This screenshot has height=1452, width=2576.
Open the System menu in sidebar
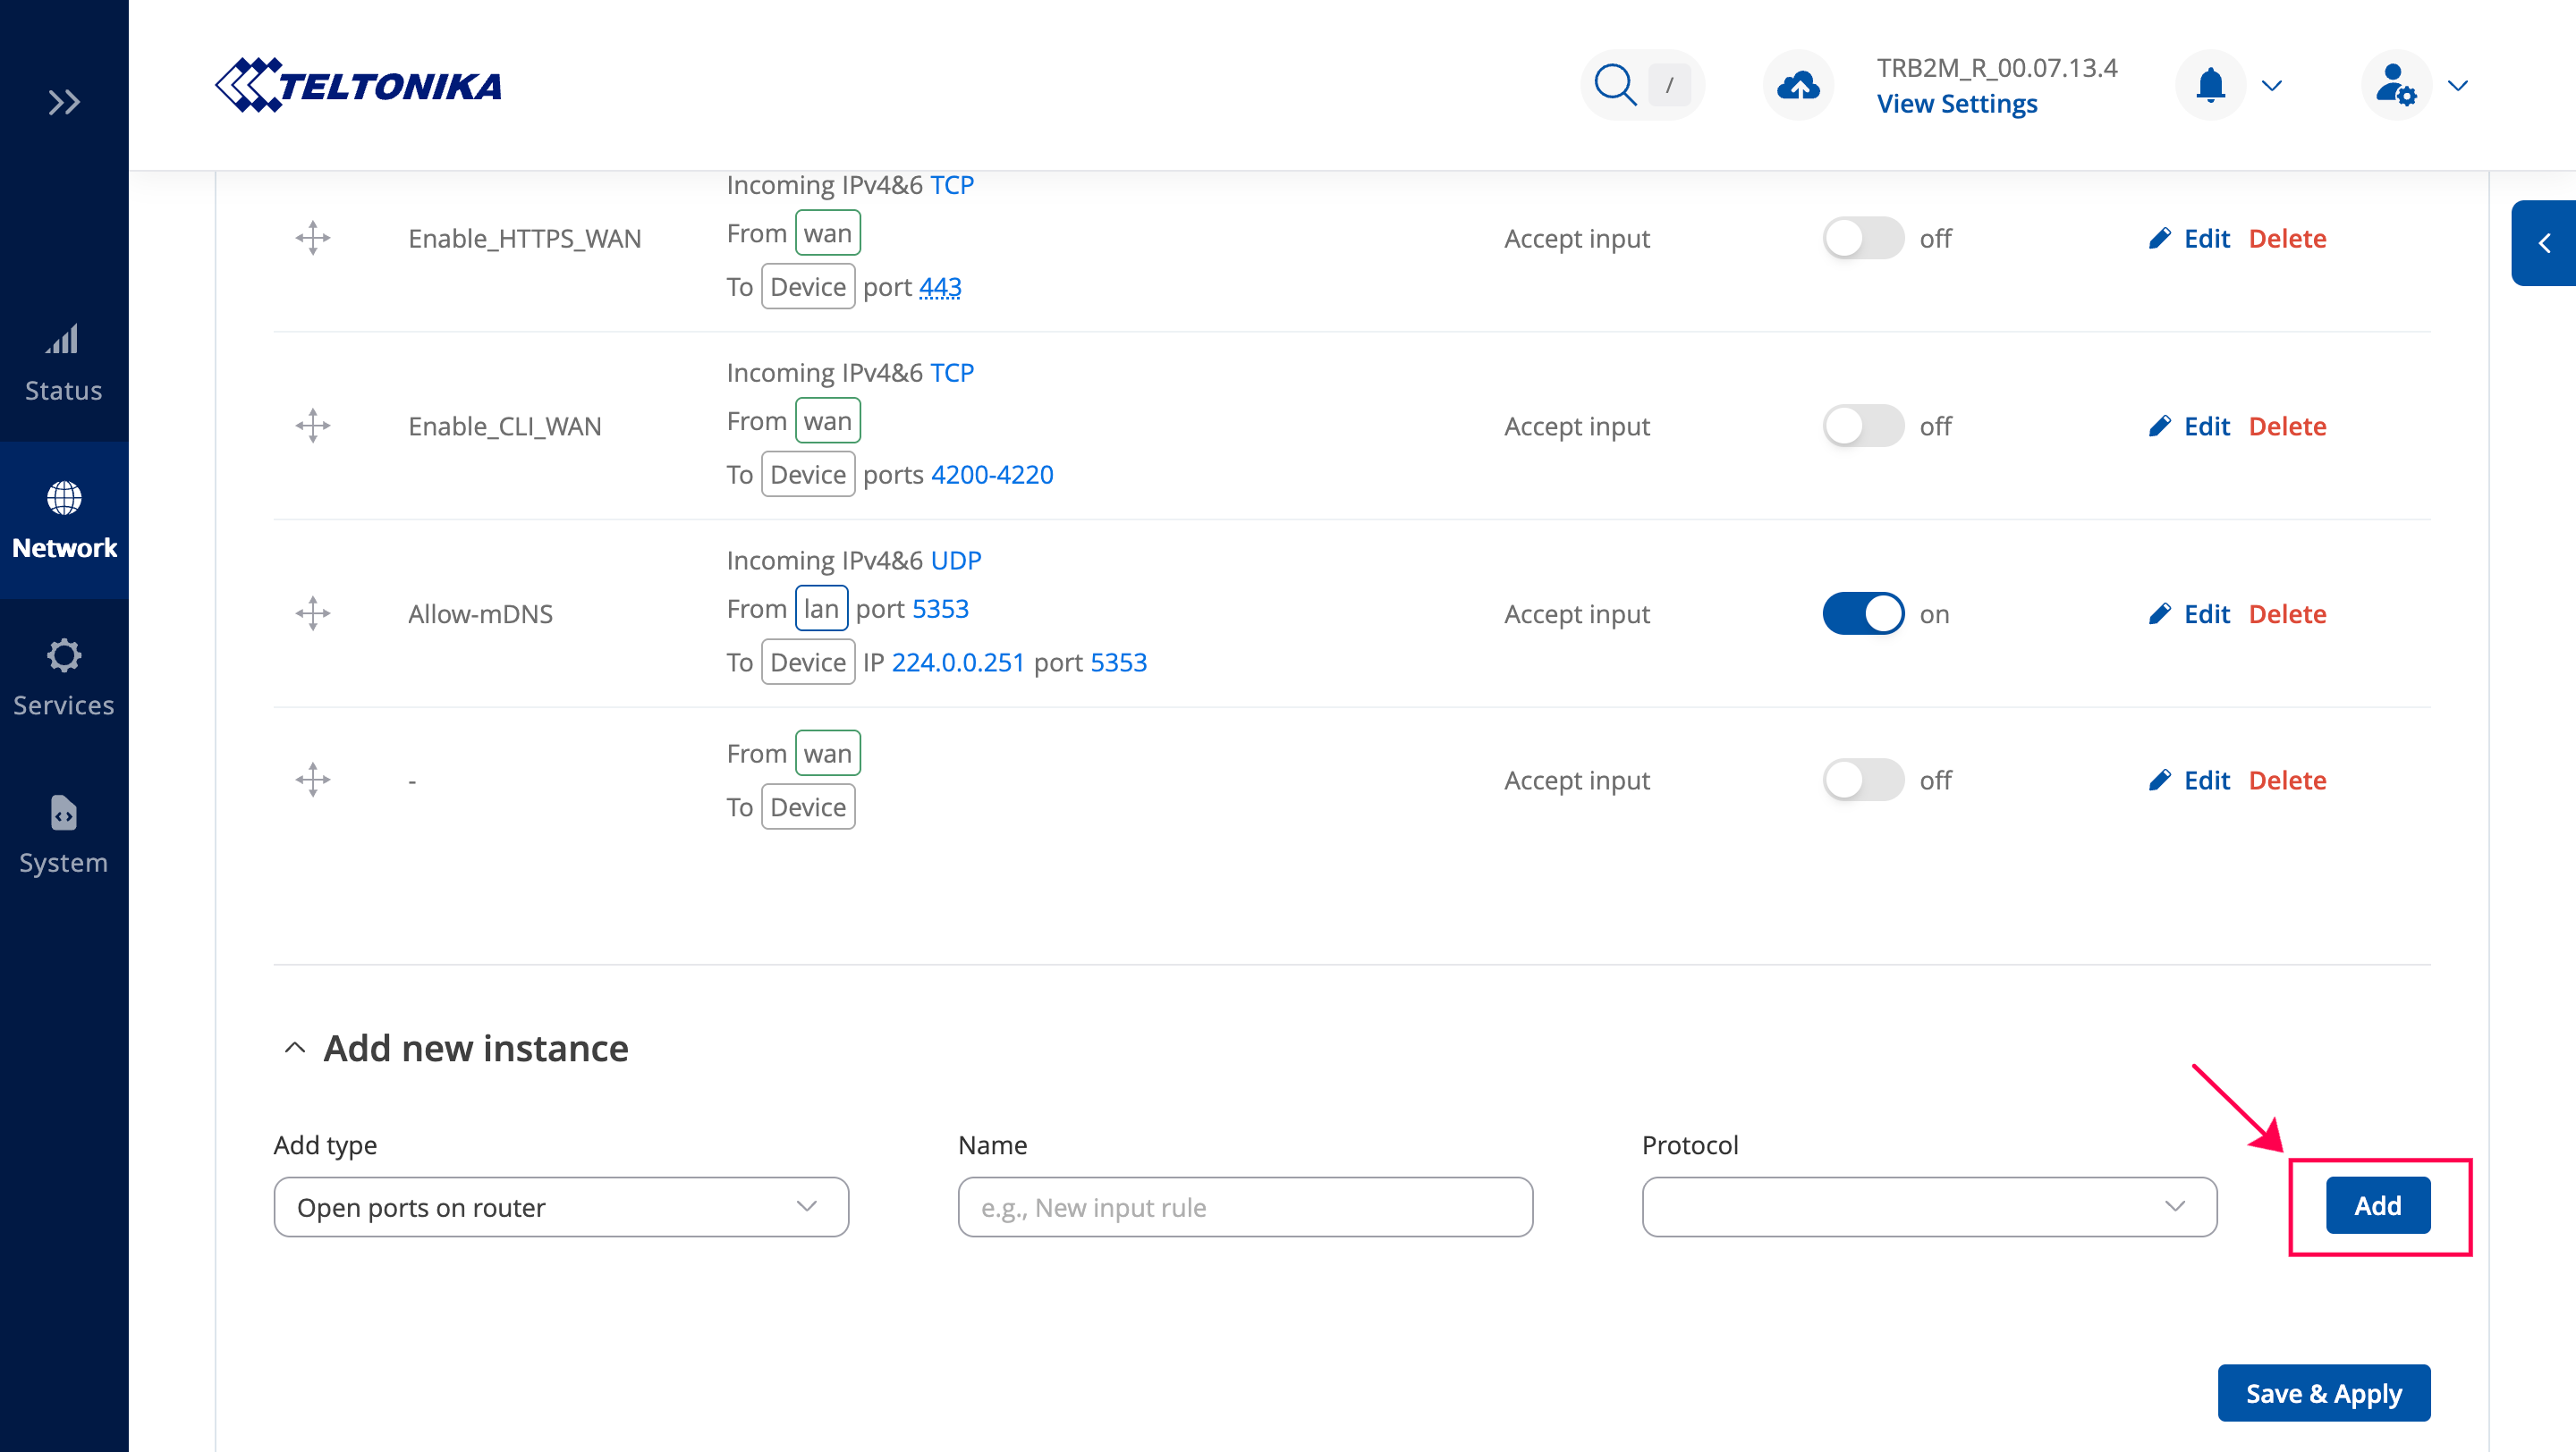(64, 835)
